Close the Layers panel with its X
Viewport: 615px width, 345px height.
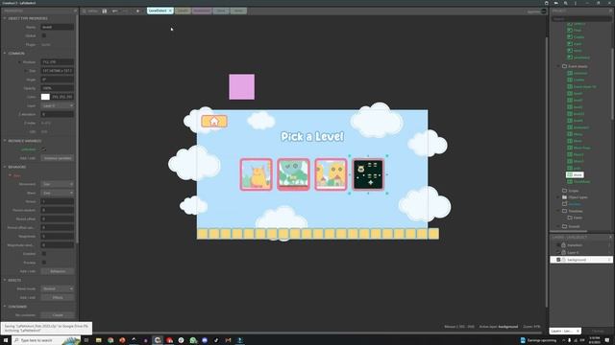click(610, 237)
